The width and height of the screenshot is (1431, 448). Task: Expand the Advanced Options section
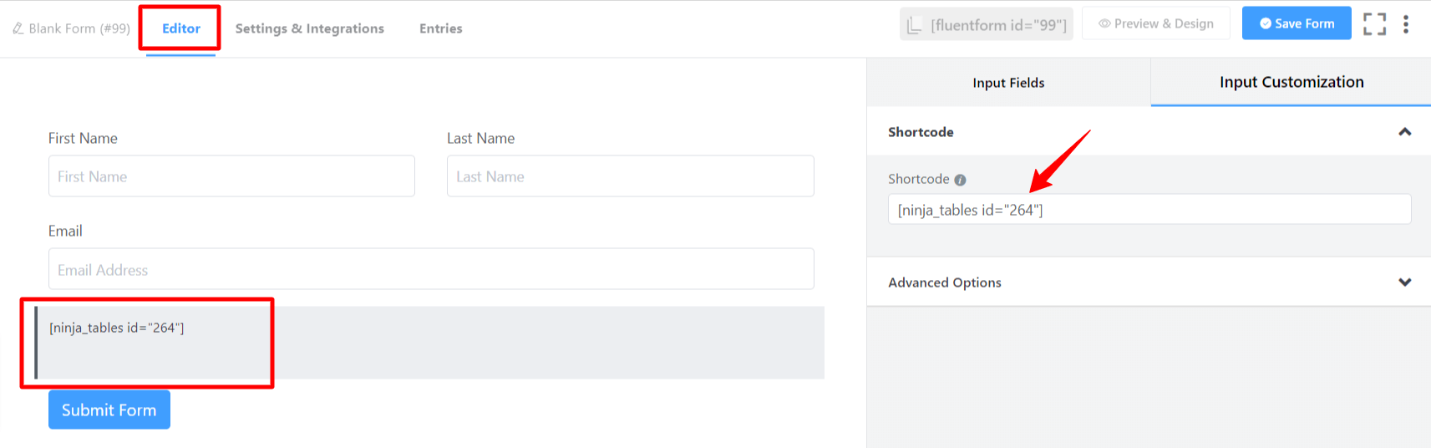point(1404,283)
